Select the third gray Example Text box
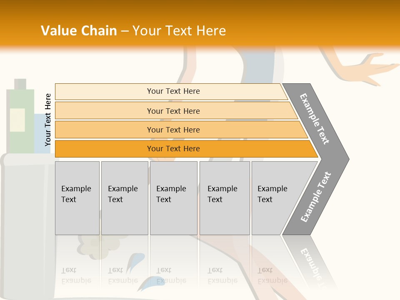The height and width of the screenshot is (300, 400). [173, 198]
